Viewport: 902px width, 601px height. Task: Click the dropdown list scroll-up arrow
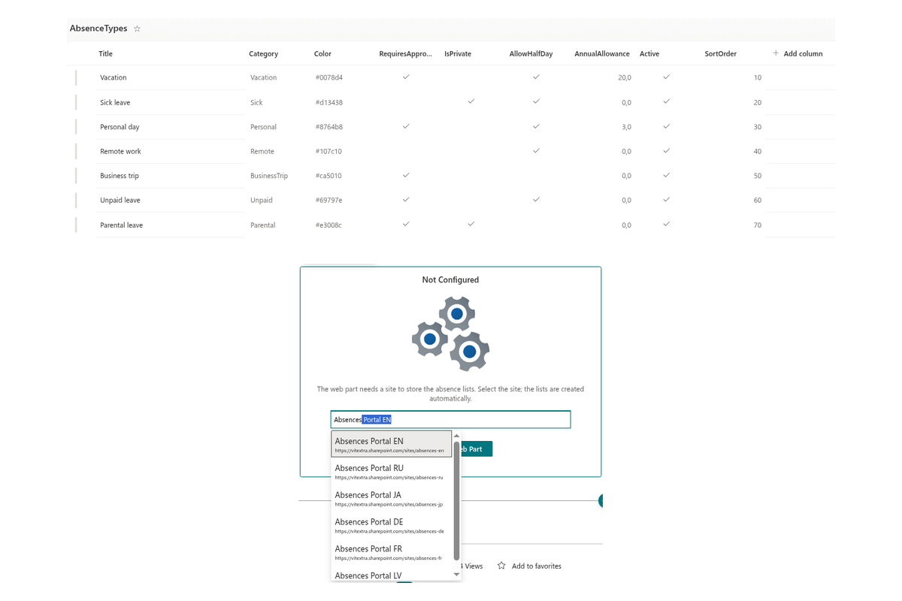coord(456,436)
